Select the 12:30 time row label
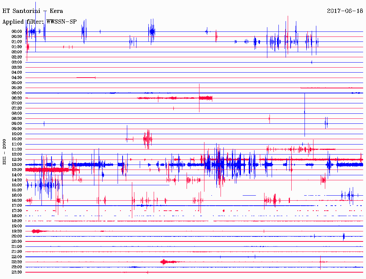The height and width of the screenshot is (279, 366). (x=17, y=160)
